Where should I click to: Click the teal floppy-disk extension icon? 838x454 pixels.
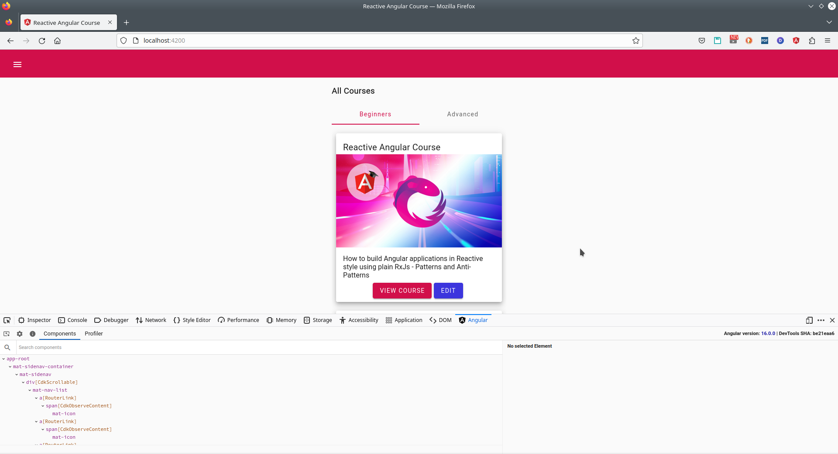coord(718,41)
